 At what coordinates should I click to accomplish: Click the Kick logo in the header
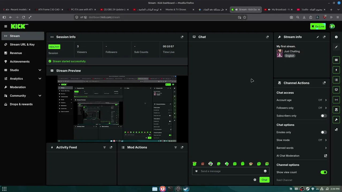coord(20,26)
